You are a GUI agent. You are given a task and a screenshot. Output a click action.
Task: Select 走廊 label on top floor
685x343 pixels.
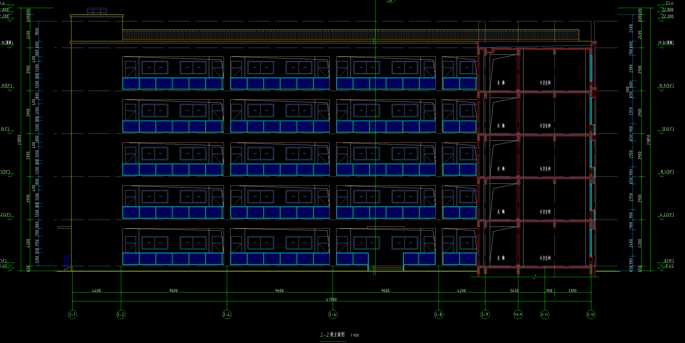(x=501, y=83)
